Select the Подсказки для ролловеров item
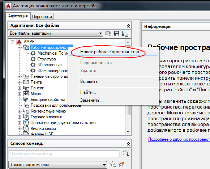The height and width of the screenshot is (169, 210). click(x=56, y=105)
